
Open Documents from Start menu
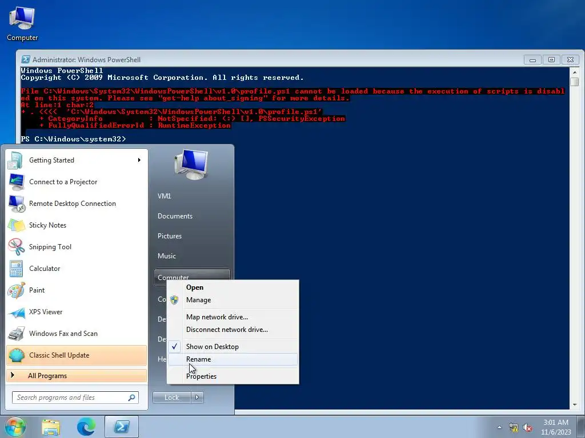(x=175, y=216)
